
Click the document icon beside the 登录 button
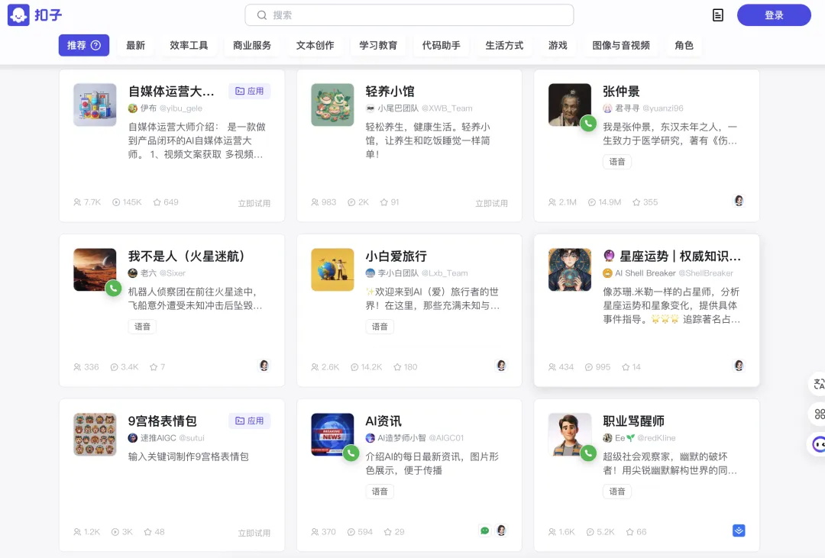pos(717,15)
